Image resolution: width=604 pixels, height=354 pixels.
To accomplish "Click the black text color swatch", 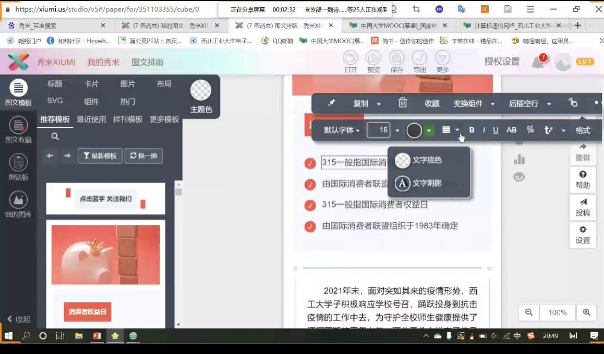I will tap(414, 130).
